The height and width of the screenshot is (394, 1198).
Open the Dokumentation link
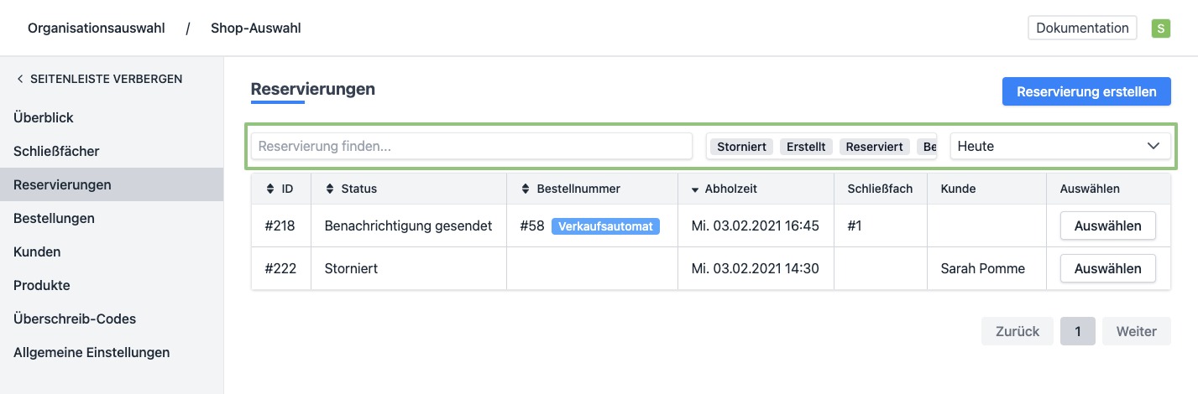pos(1081,28)
